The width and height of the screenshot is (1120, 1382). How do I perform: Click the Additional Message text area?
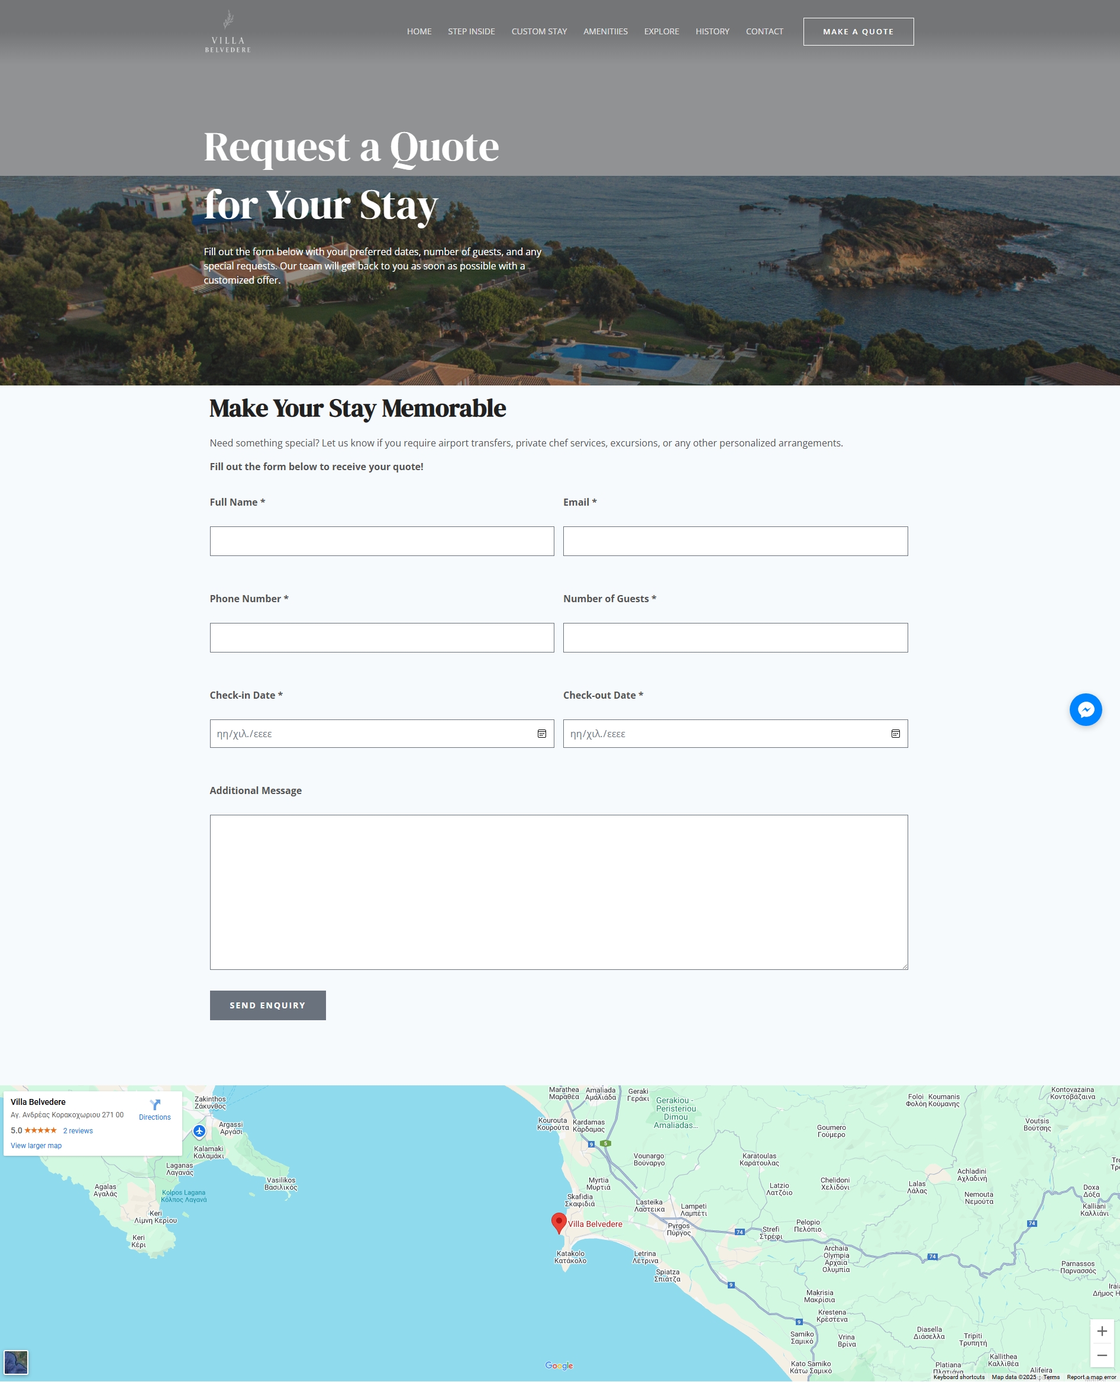click(559, 892)
